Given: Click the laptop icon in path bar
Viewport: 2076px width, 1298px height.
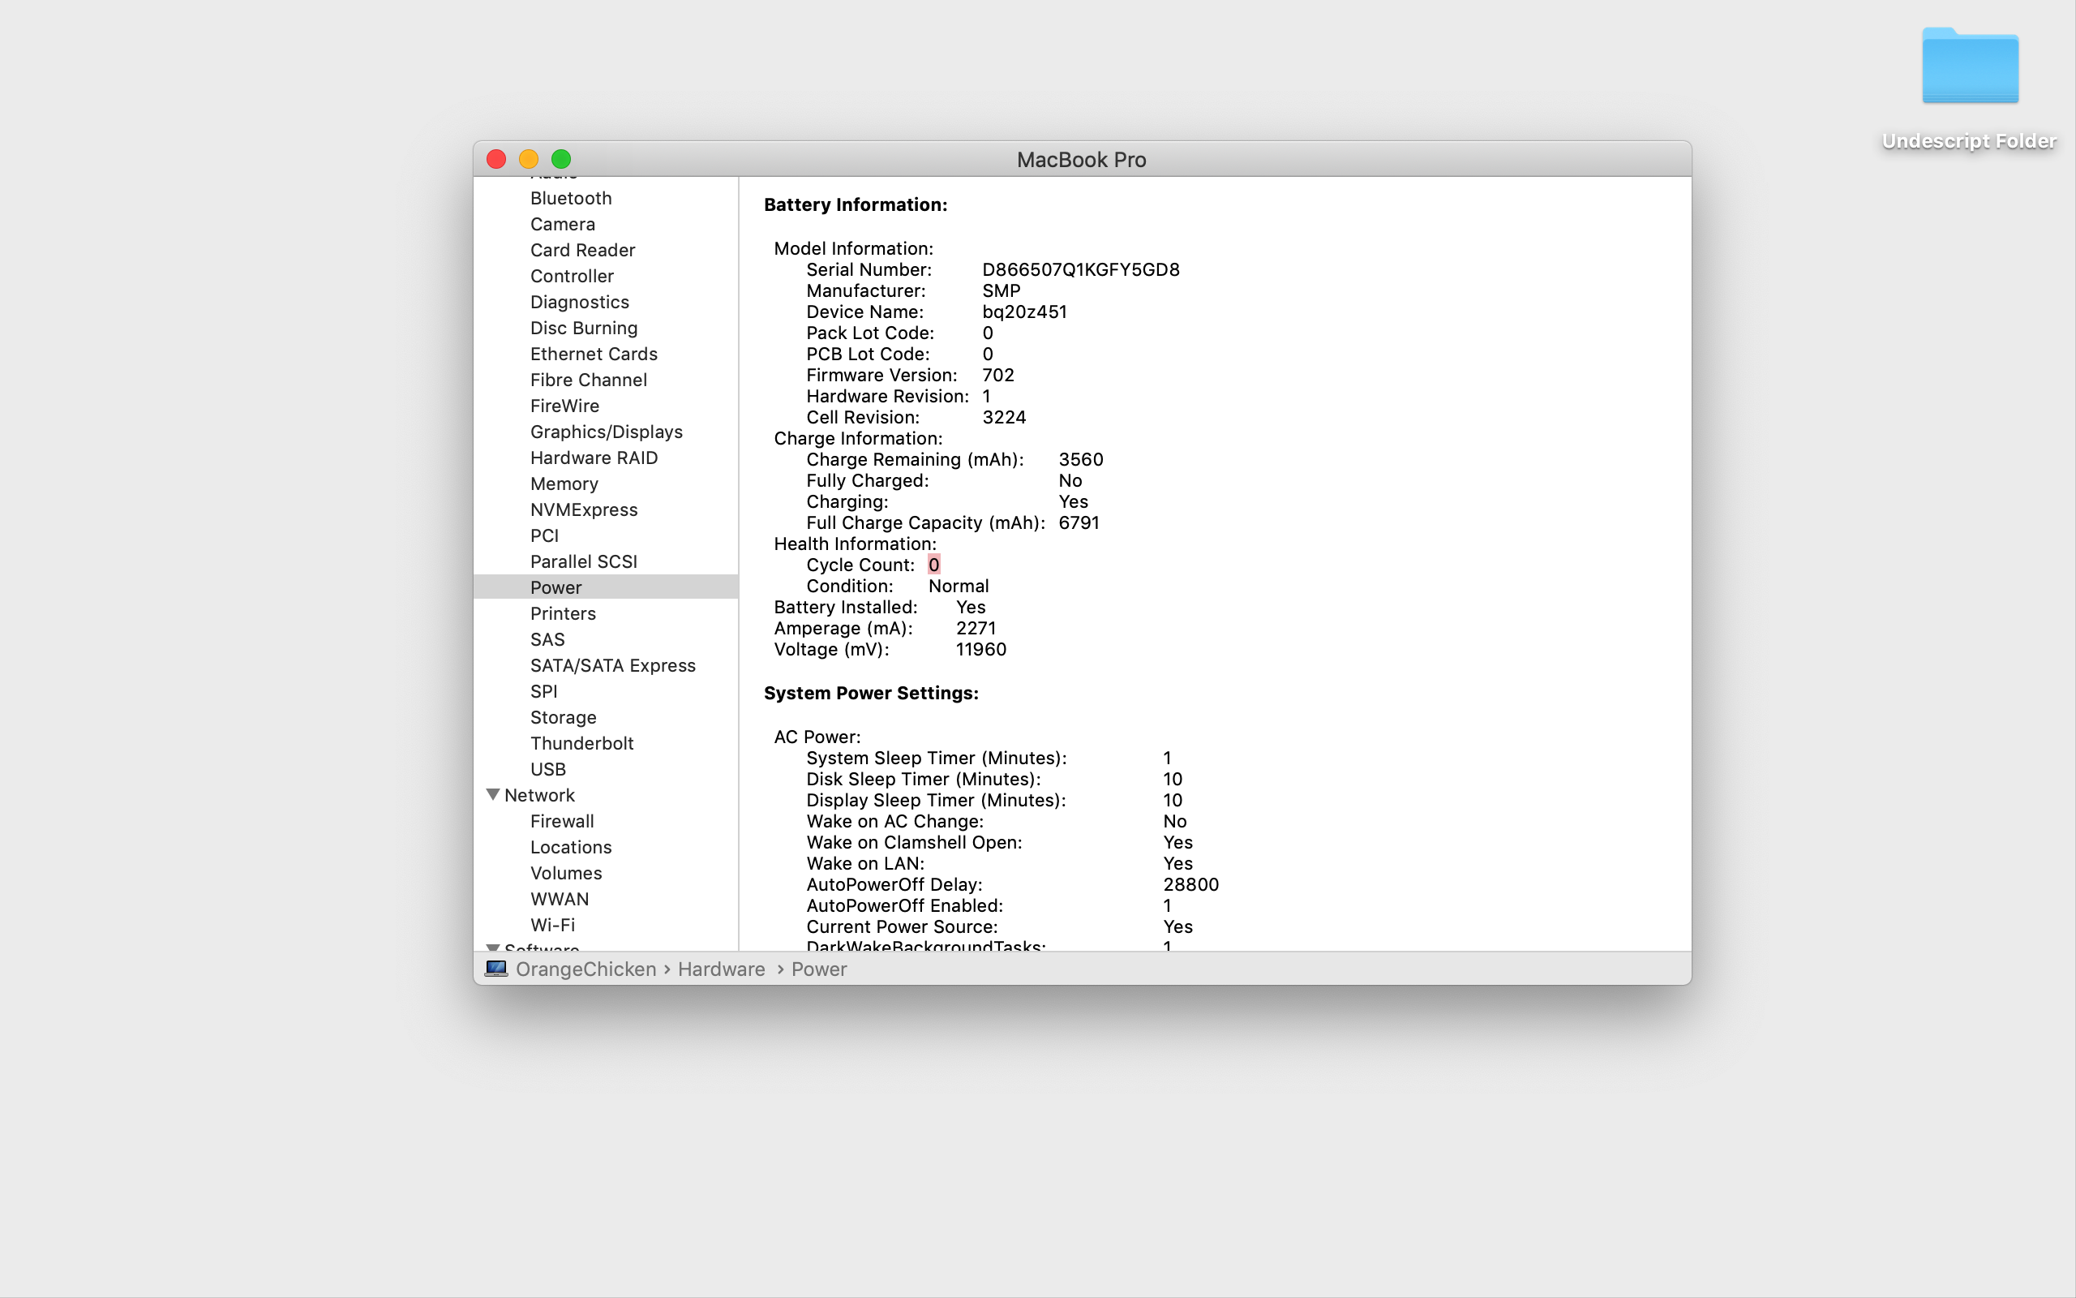Looking at the screenshot, I should click(495, 969).
